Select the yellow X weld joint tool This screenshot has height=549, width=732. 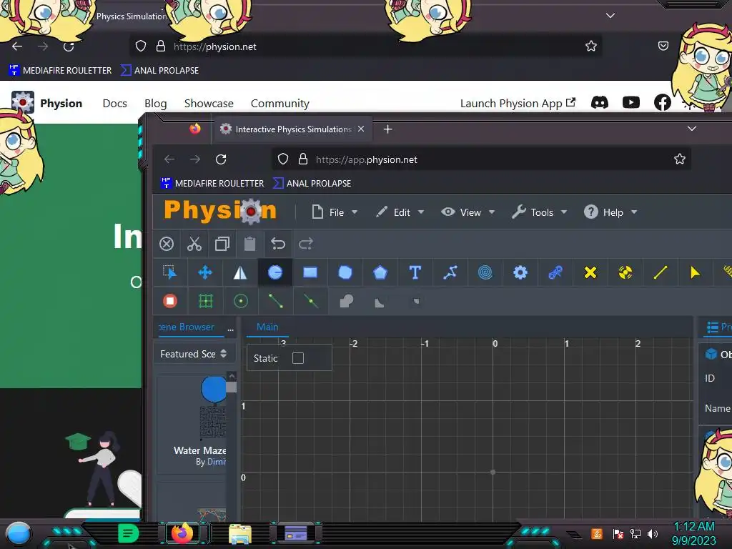(x=590, y=272)
